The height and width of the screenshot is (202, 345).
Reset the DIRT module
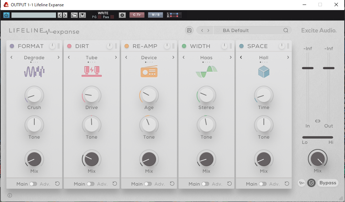coord(115,184)
